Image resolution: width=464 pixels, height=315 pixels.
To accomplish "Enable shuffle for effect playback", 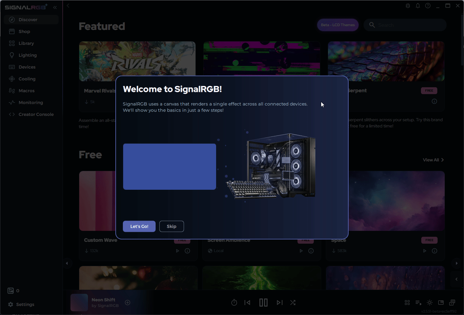I will 292,302.
